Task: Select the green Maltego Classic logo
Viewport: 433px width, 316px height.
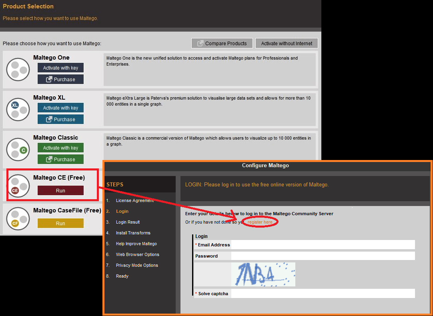Action: point(18,149)
